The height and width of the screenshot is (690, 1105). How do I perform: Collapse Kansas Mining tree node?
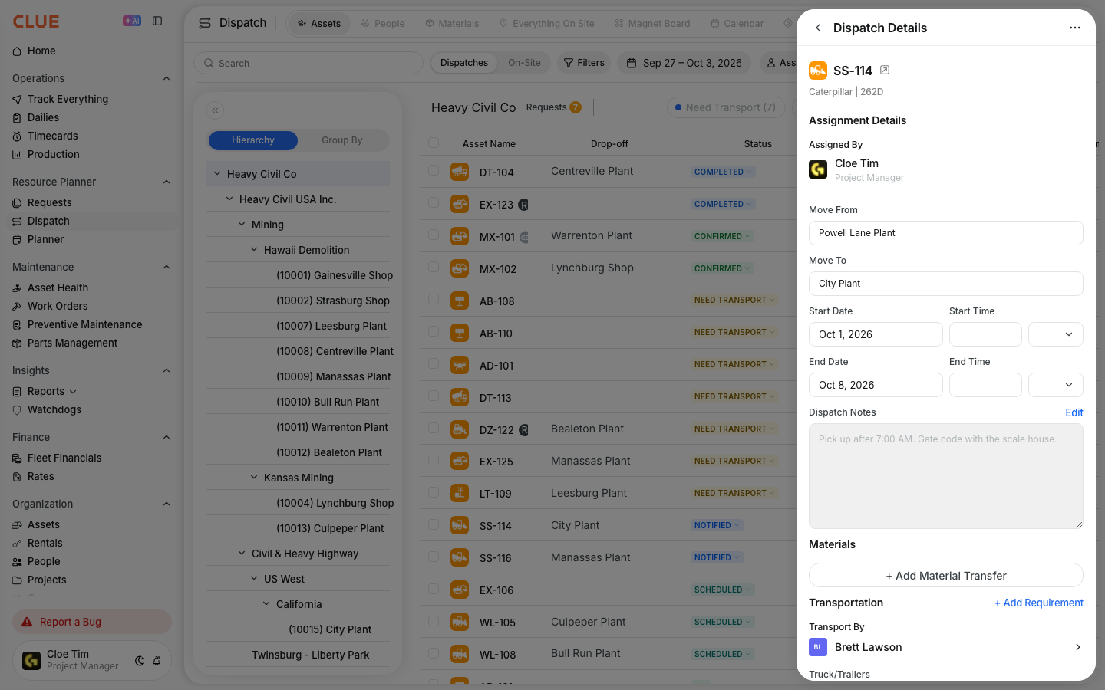click(254, 478)
